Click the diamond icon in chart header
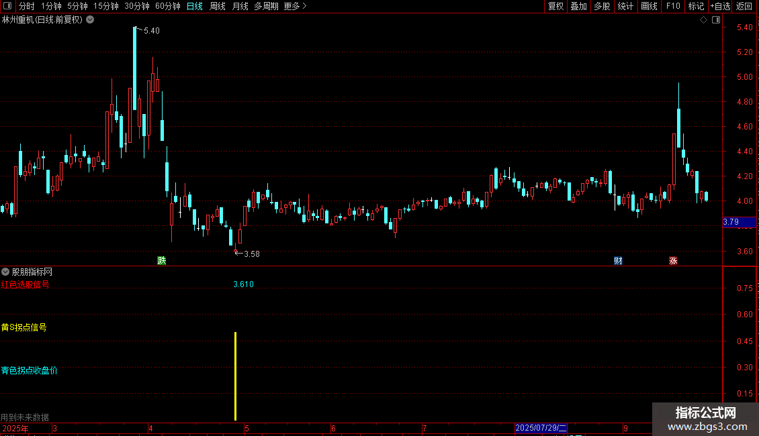The image size is (759, 436). click(703, 20)
